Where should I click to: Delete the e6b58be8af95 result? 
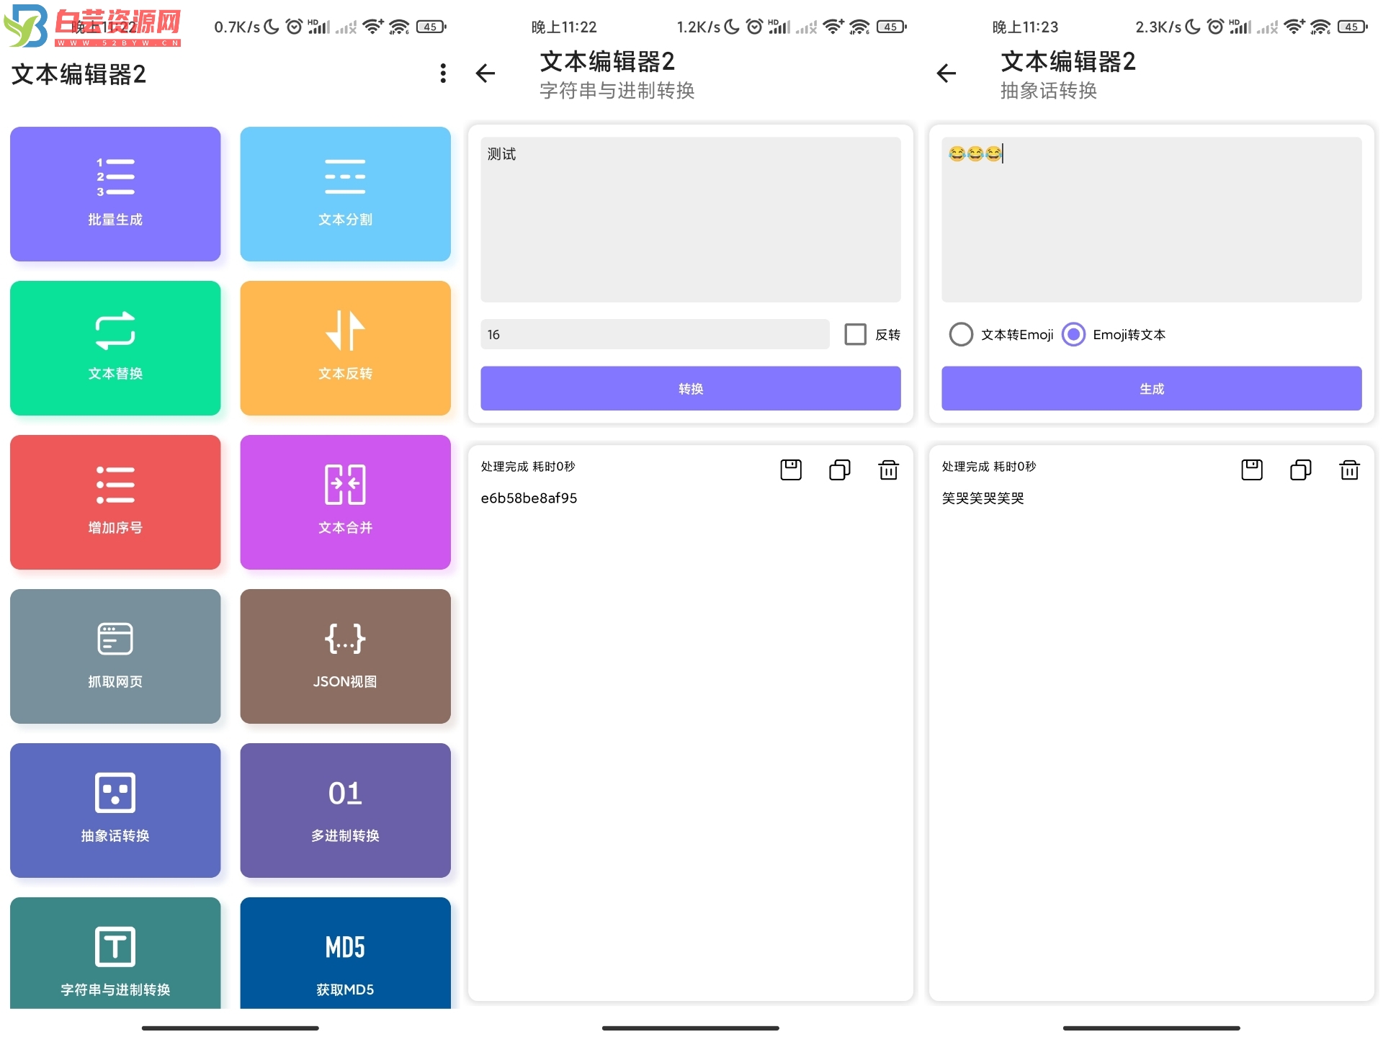888,470
